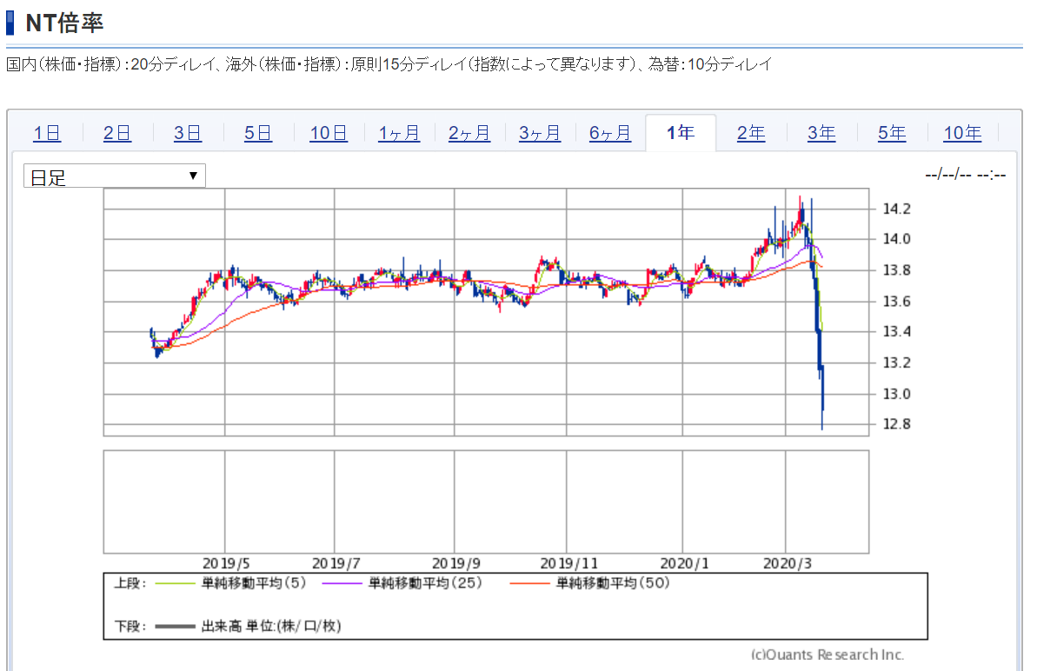Select the 3年 range tab
Screen dimensions: 1037x671
(x=821, y=133)
